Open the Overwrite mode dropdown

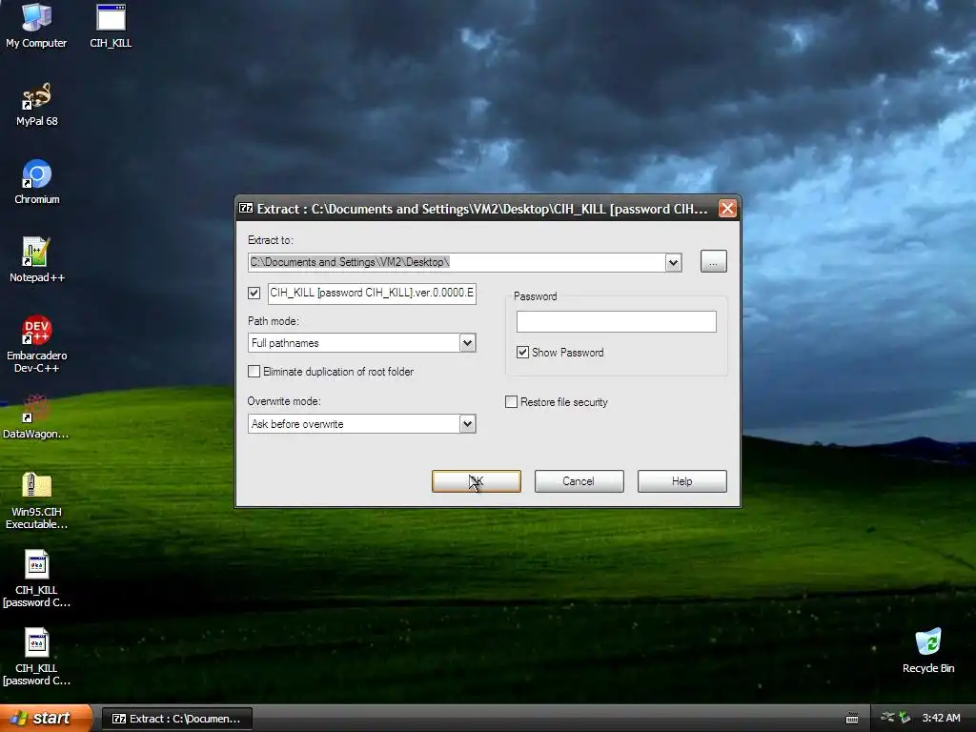[x=467, y=424]
